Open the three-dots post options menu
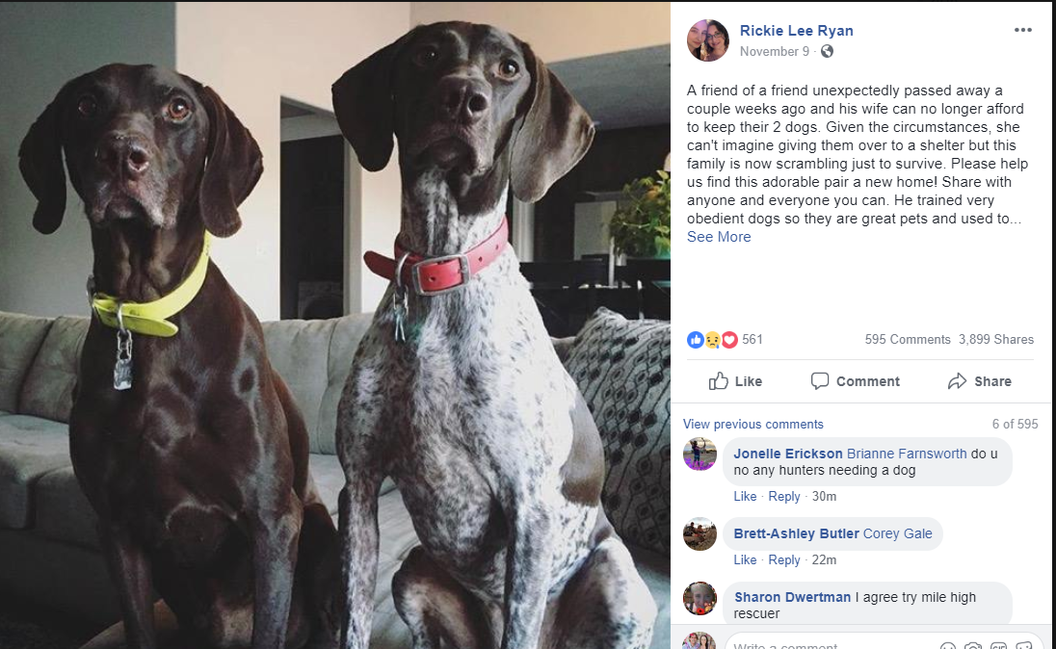Screen dimensions: 1056x649 (x=1022, y=30)
